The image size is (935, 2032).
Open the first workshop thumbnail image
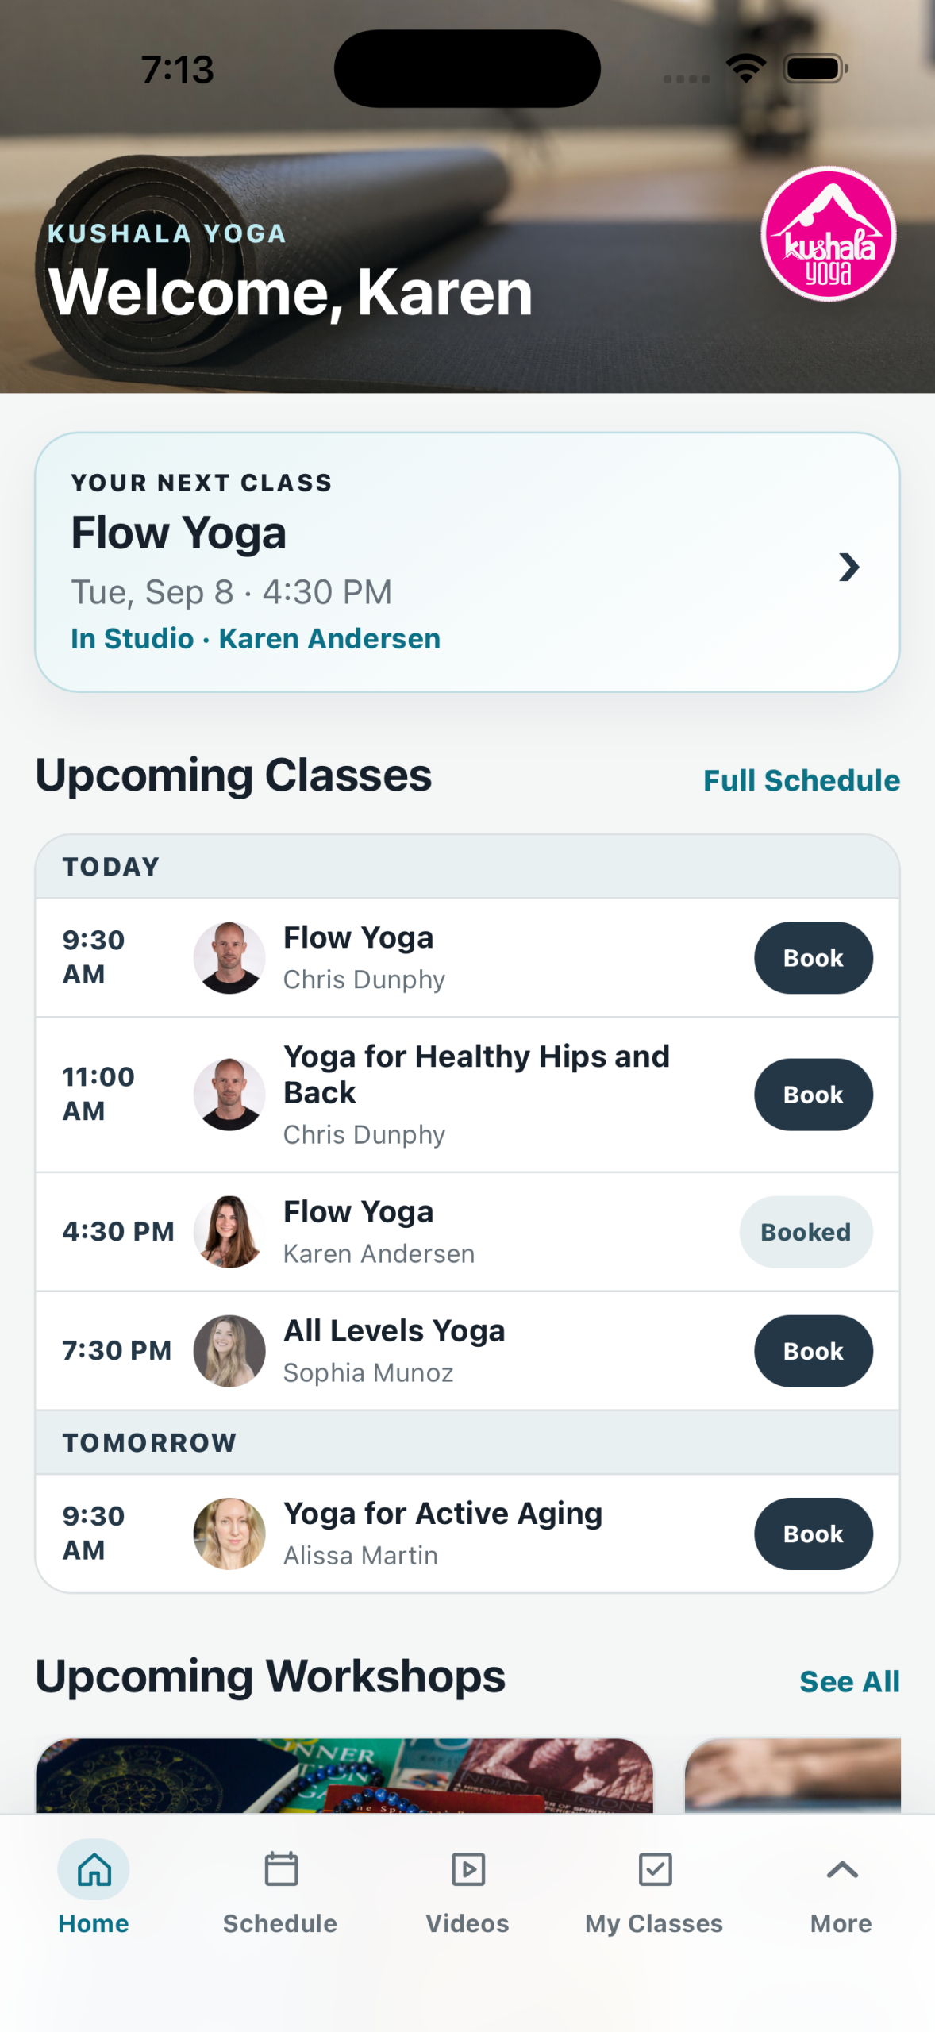(x=344, y=1775)
